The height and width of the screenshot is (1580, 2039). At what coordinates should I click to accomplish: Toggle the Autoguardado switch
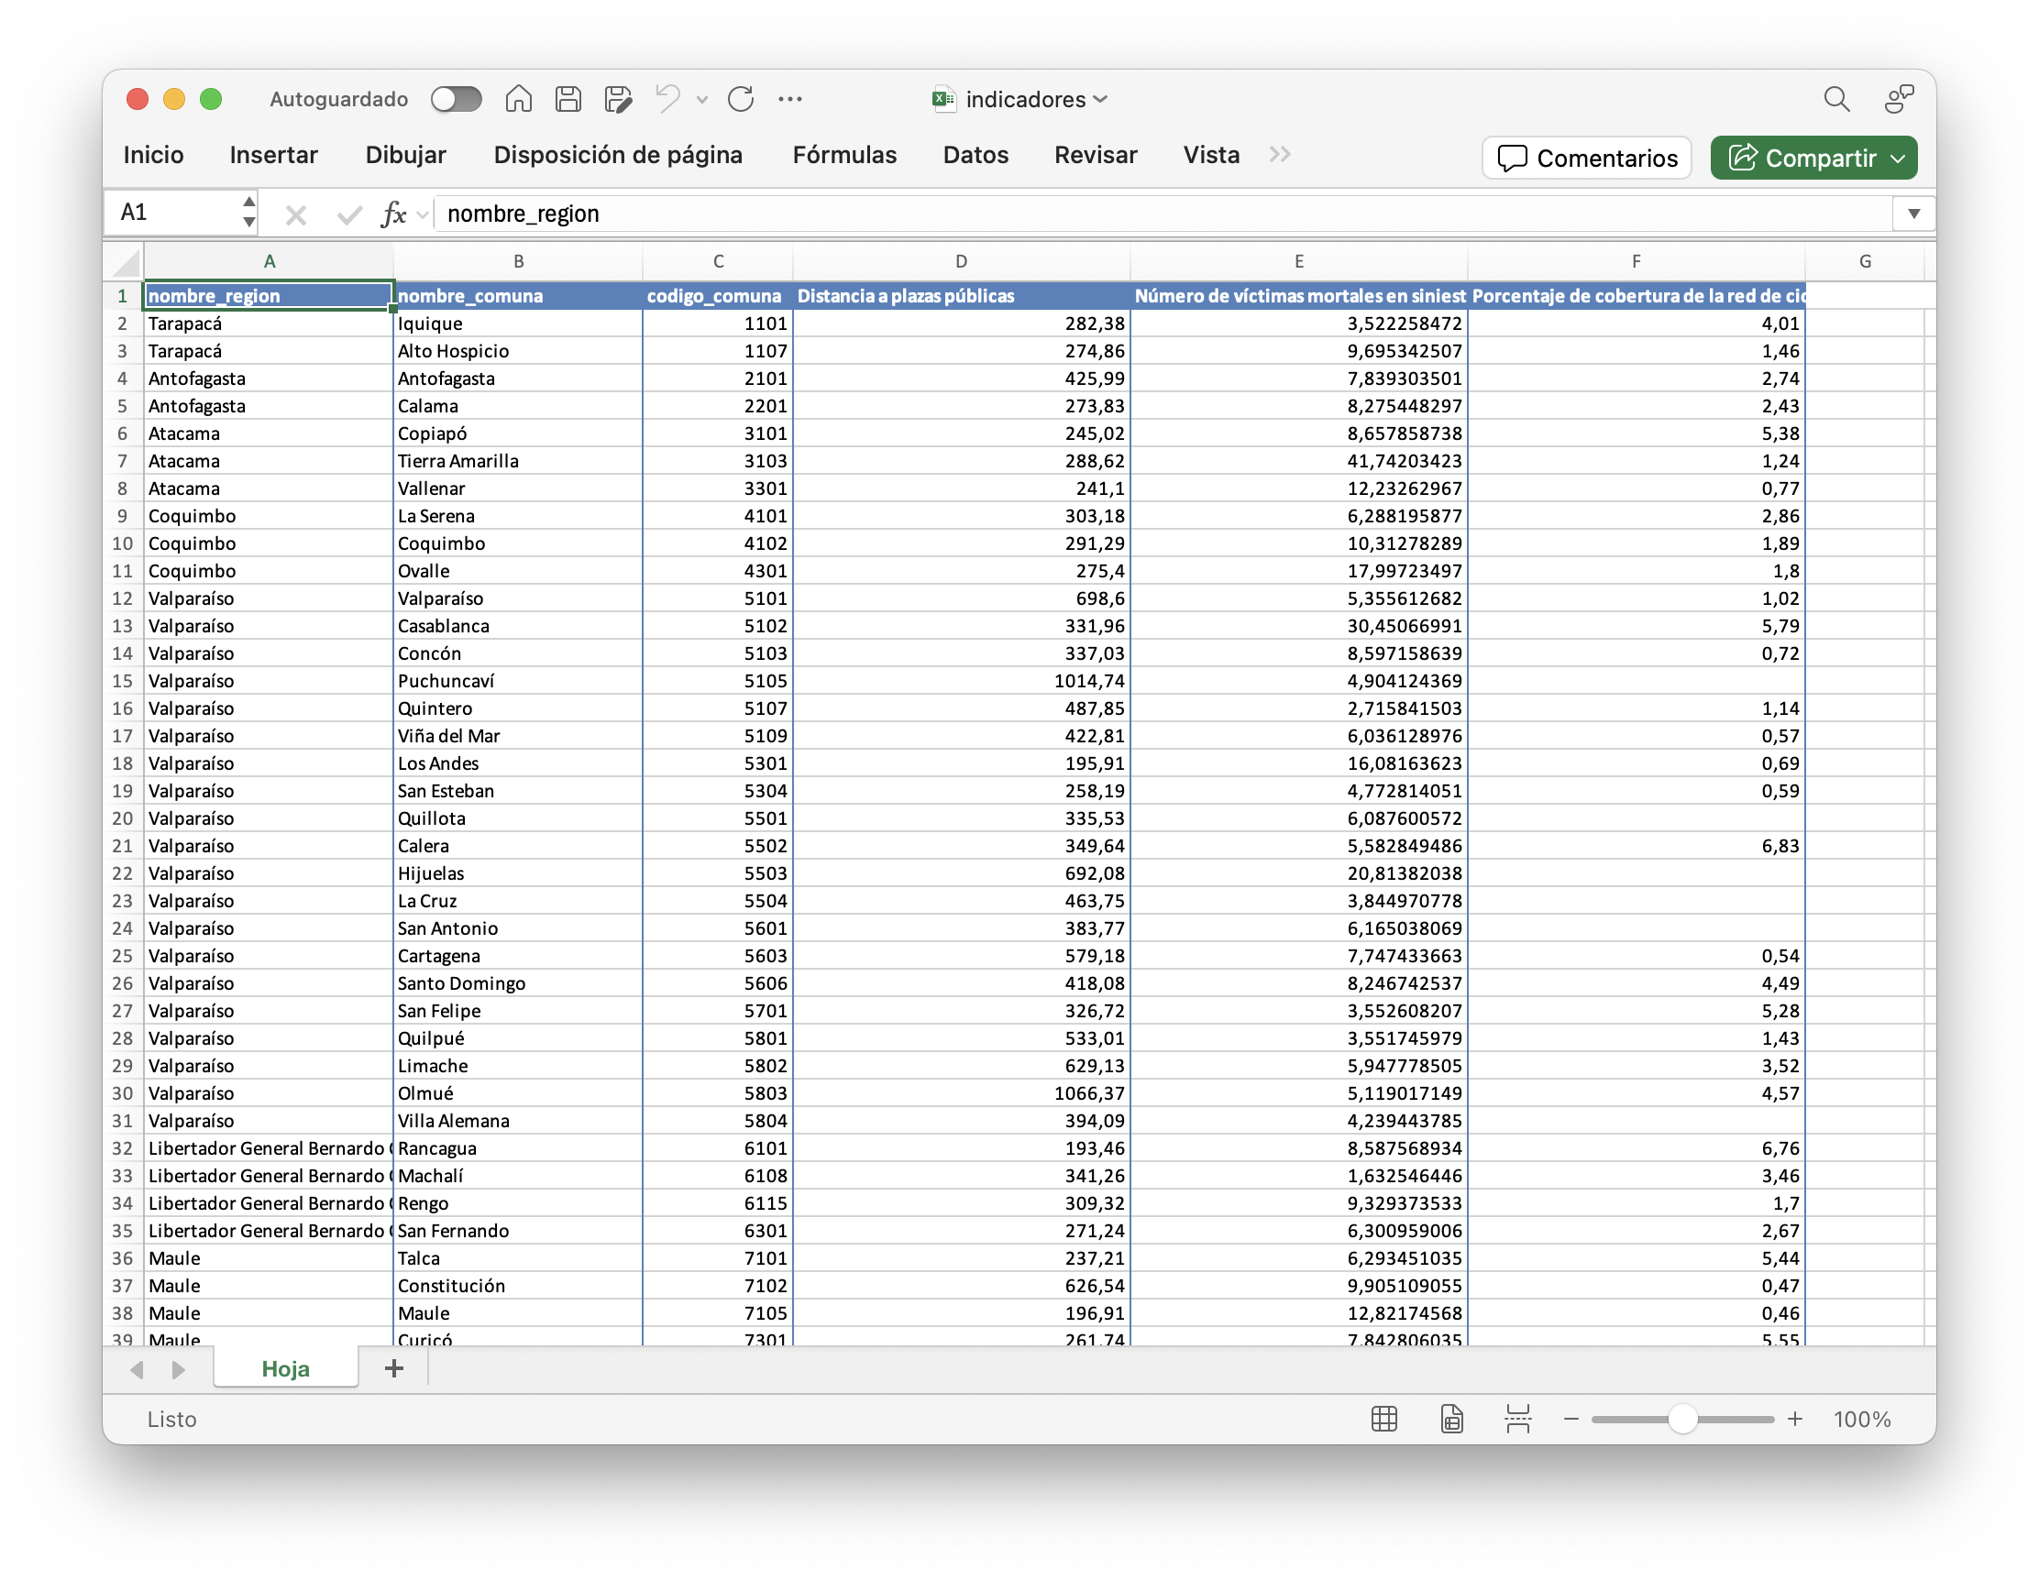[456, 99]
